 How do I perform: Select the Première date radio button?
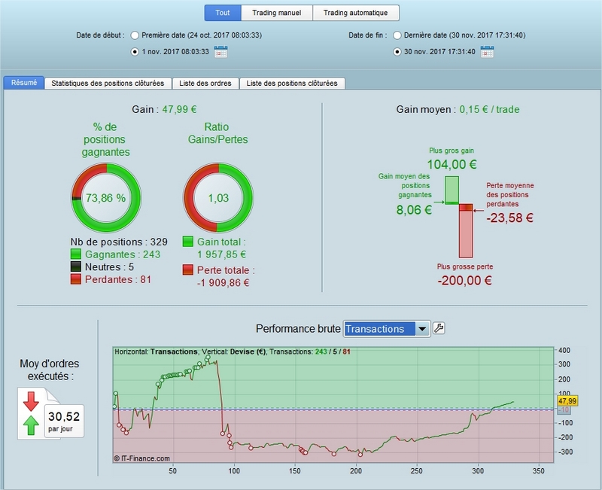point(135,35)
